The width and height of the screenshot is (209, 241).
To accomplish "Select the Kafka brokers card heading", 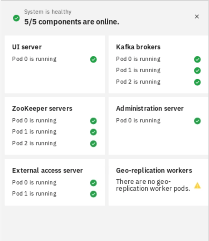I will click(x=138, y=47).
